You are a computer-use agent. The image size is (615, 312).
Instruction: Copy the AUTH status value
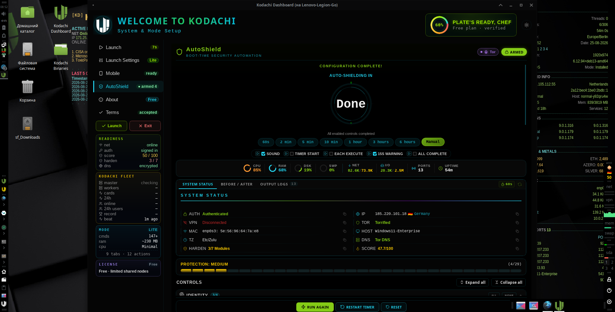click(x=345, y=214)
